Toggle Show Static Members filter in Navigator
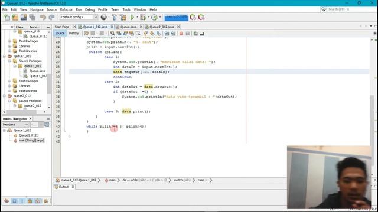This screenshot has height=212, width=378. [x=22, y=201]
